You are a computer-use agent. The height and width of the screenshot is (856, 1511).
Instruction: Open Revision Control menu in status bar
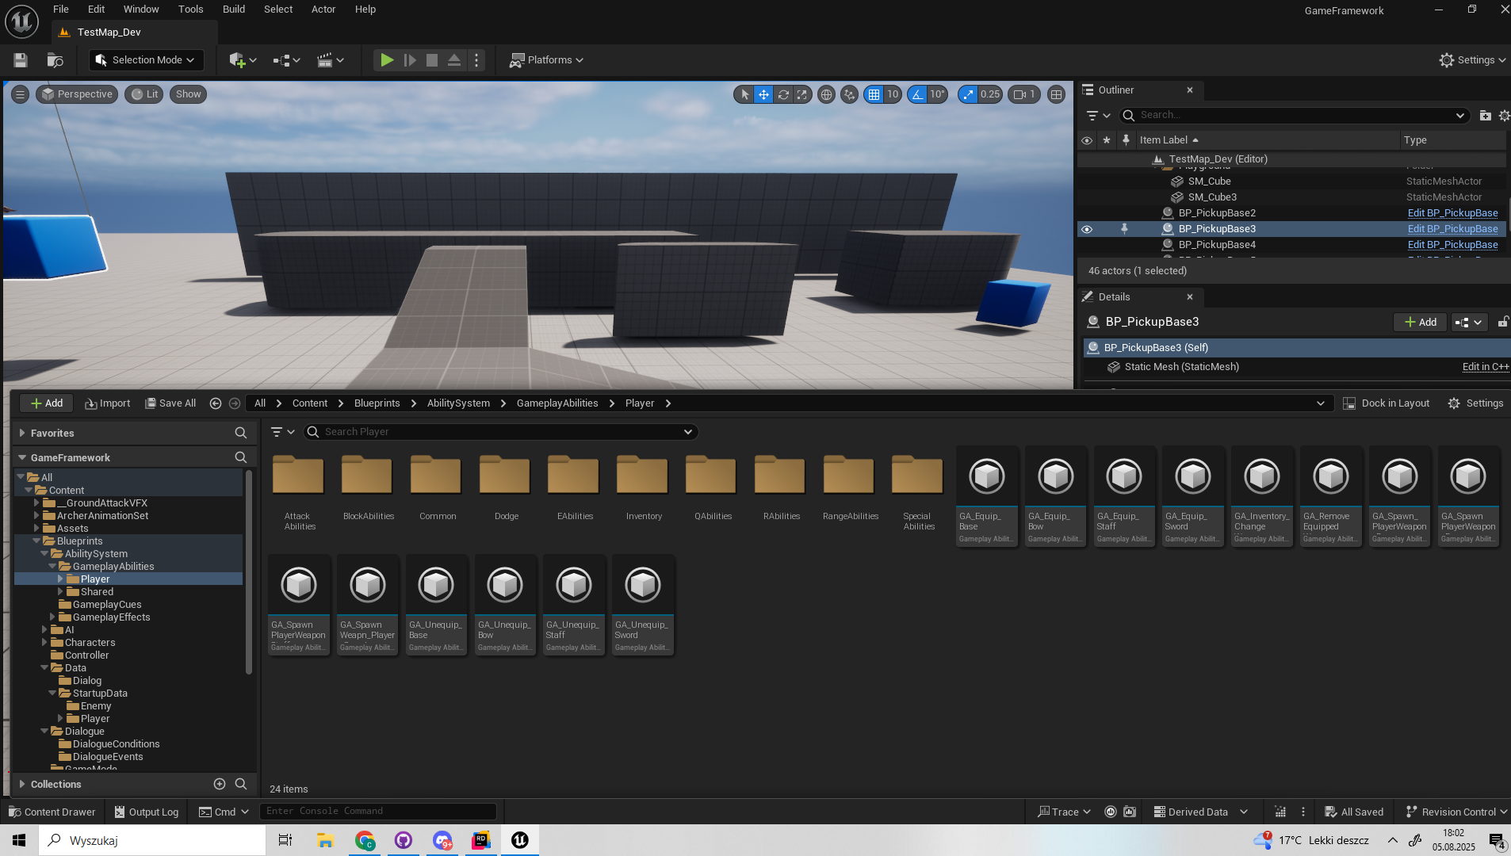1456,812
